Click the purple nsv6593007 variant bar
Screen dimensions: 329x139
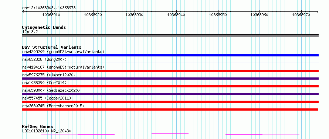170,94
